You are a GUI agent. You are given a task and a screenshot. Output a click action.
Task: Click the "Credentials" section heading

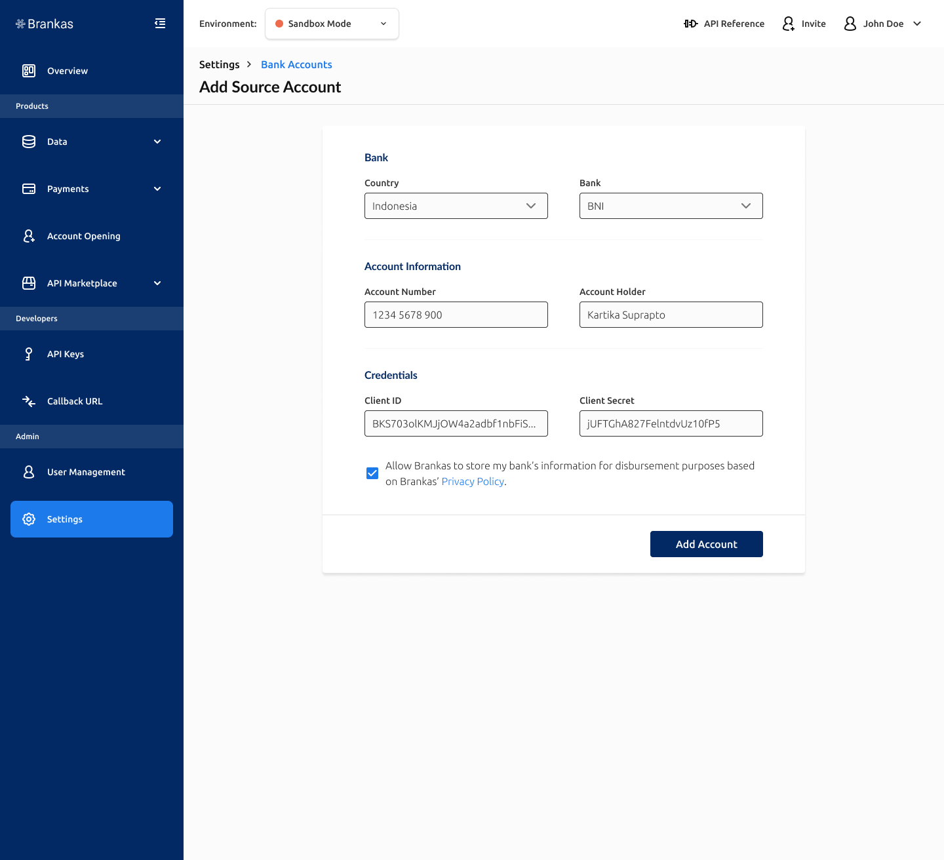(391, 375)
